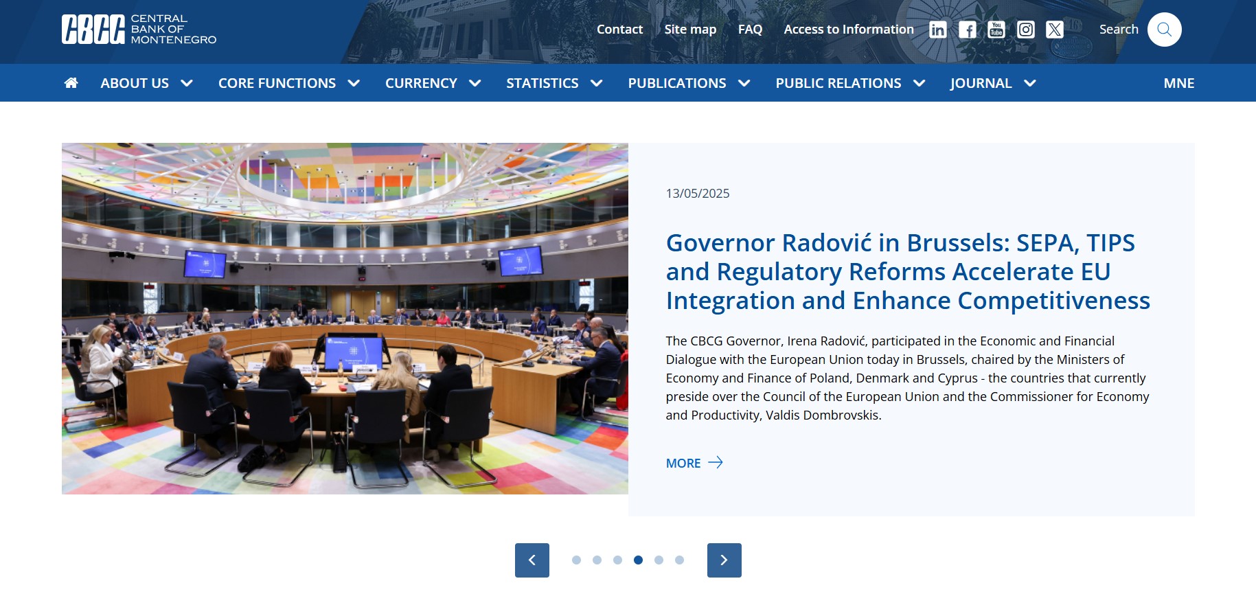The image size is (1256, 605).
Task: Open the Brussels meeting photo
Action: coord(345,319)
